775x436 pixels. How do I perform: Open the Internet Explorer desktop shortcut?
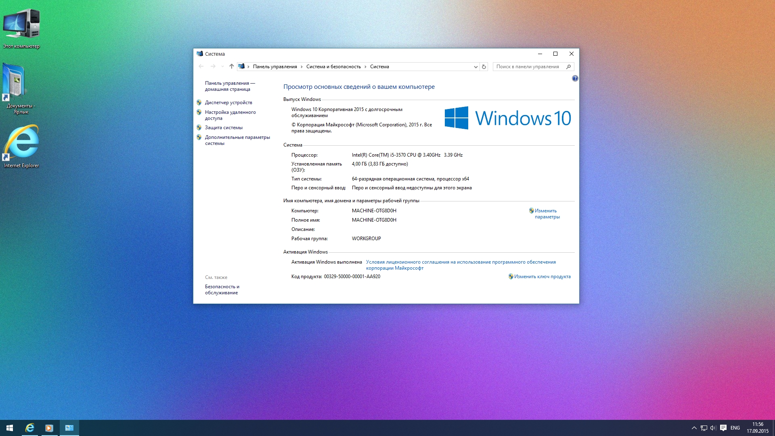click(x=21, y=146)
